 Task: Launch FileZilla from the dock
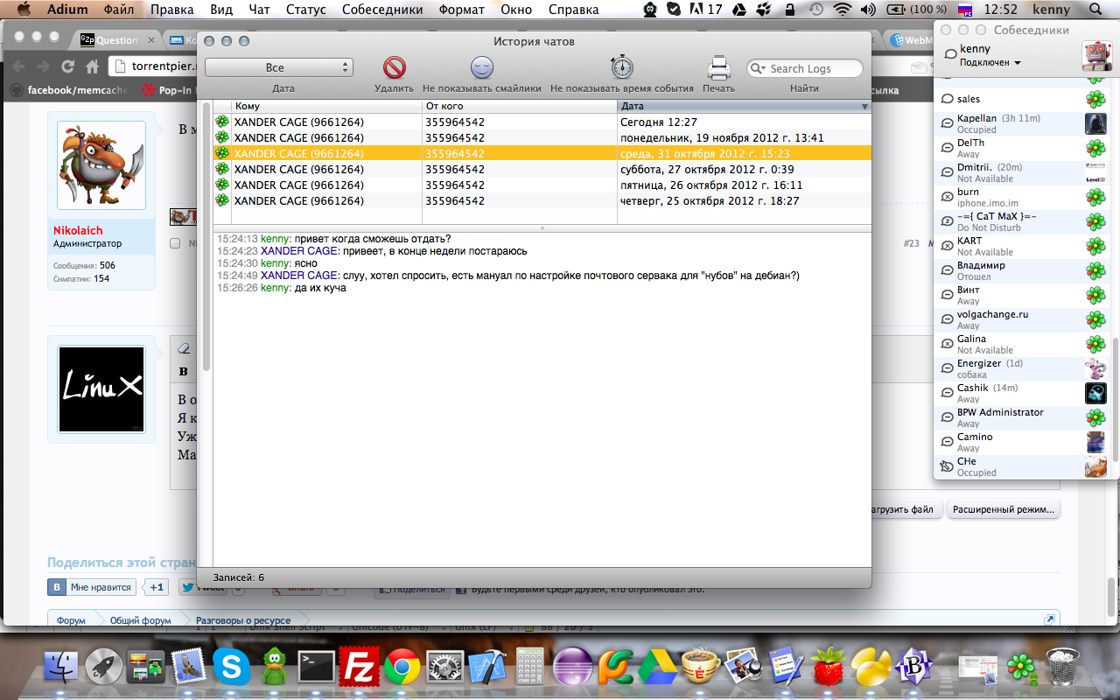point(359,668)
